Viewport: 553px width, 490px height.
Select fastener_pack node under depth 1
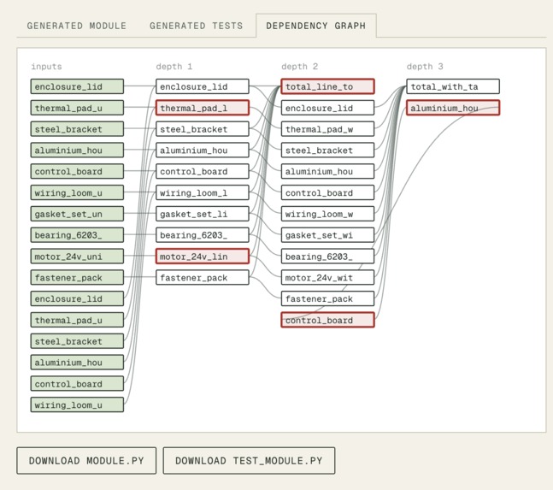click(203, 277)
